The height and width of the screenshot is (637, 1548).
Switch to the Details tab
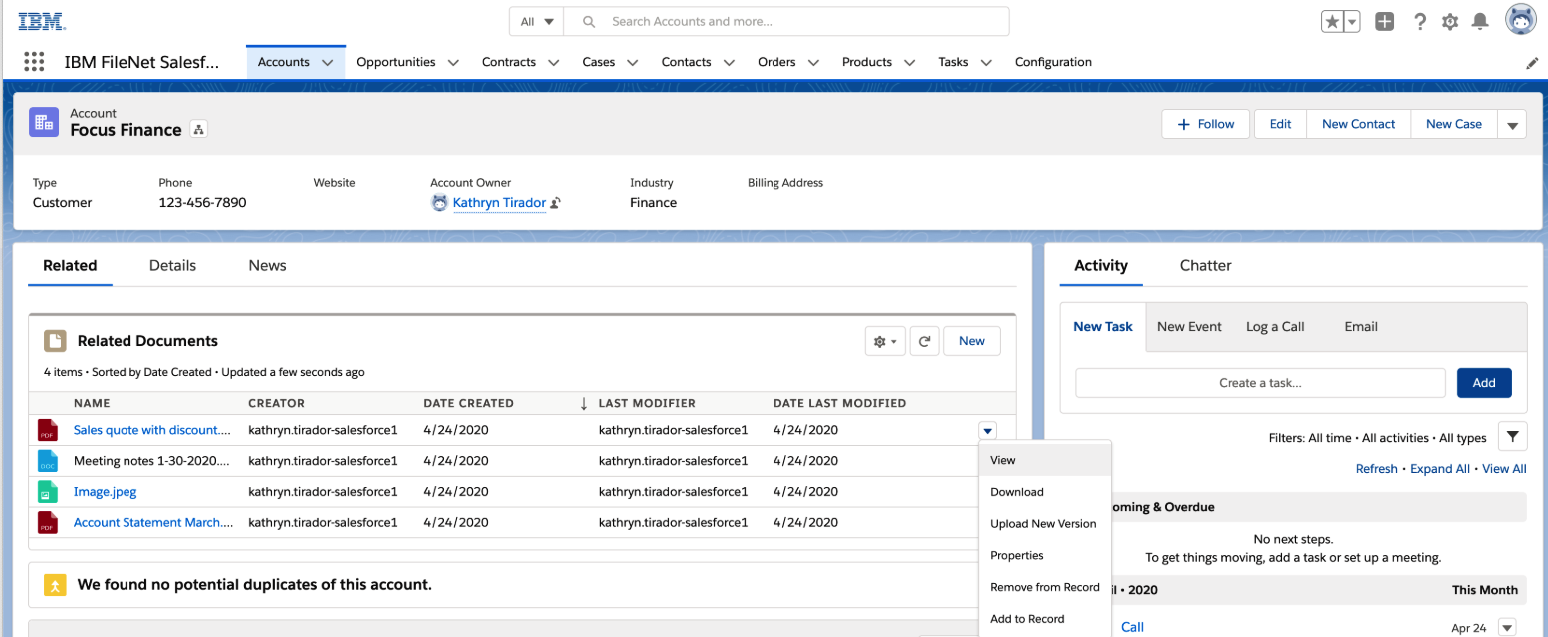click(x=172, y=266)
